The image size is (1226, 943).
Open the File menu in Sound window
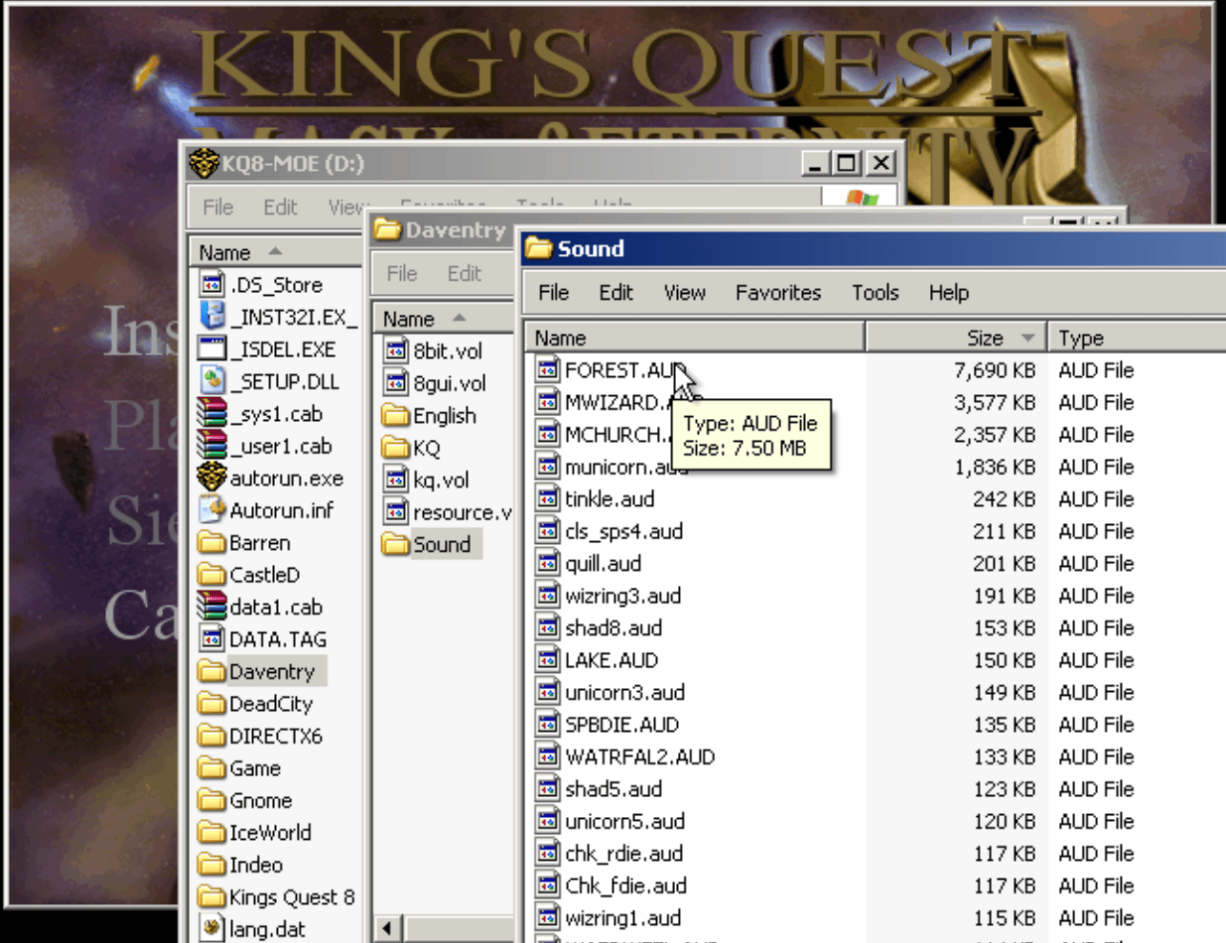[x=554, y=292]
